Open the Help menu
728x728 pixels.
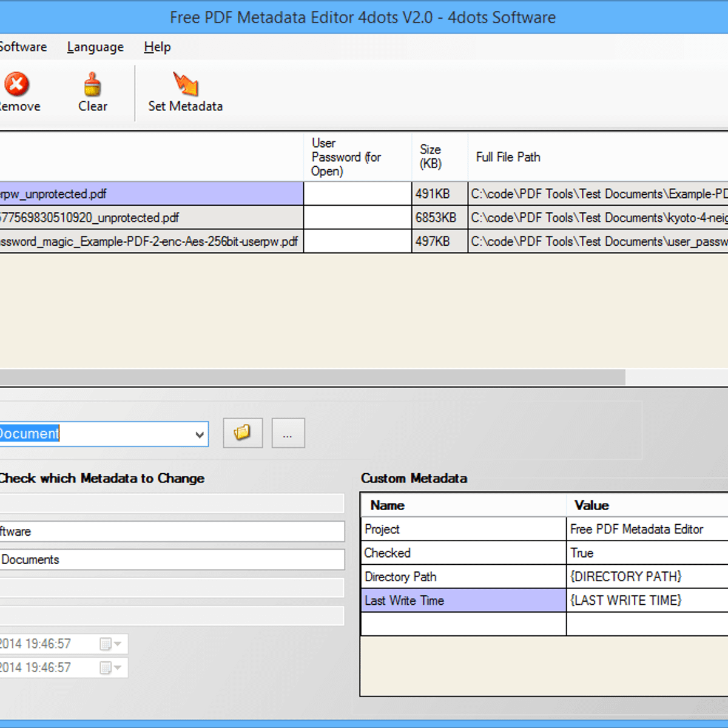(x=157, y=47)
